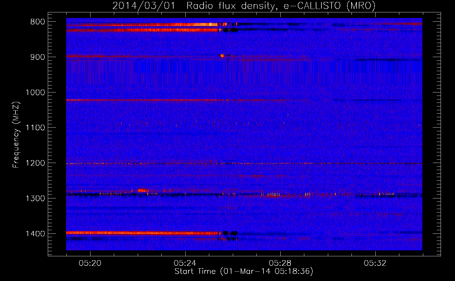
Task: Click the 800 frequency axis label
Action: [37, 22]
